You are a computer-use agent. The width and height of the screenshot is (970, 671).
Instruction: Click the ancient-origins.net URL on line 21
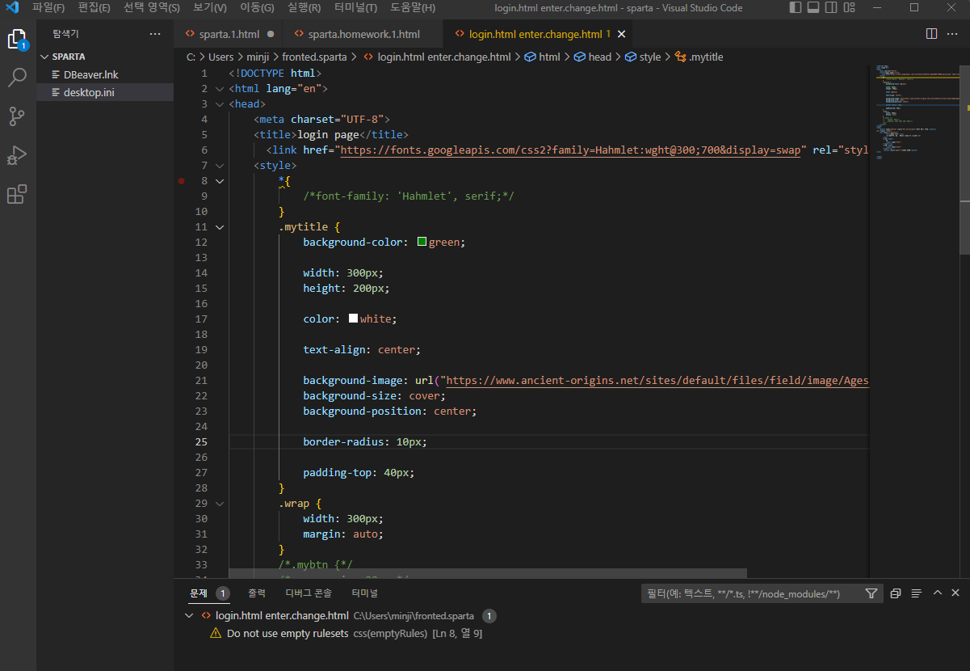coord(657,381)
